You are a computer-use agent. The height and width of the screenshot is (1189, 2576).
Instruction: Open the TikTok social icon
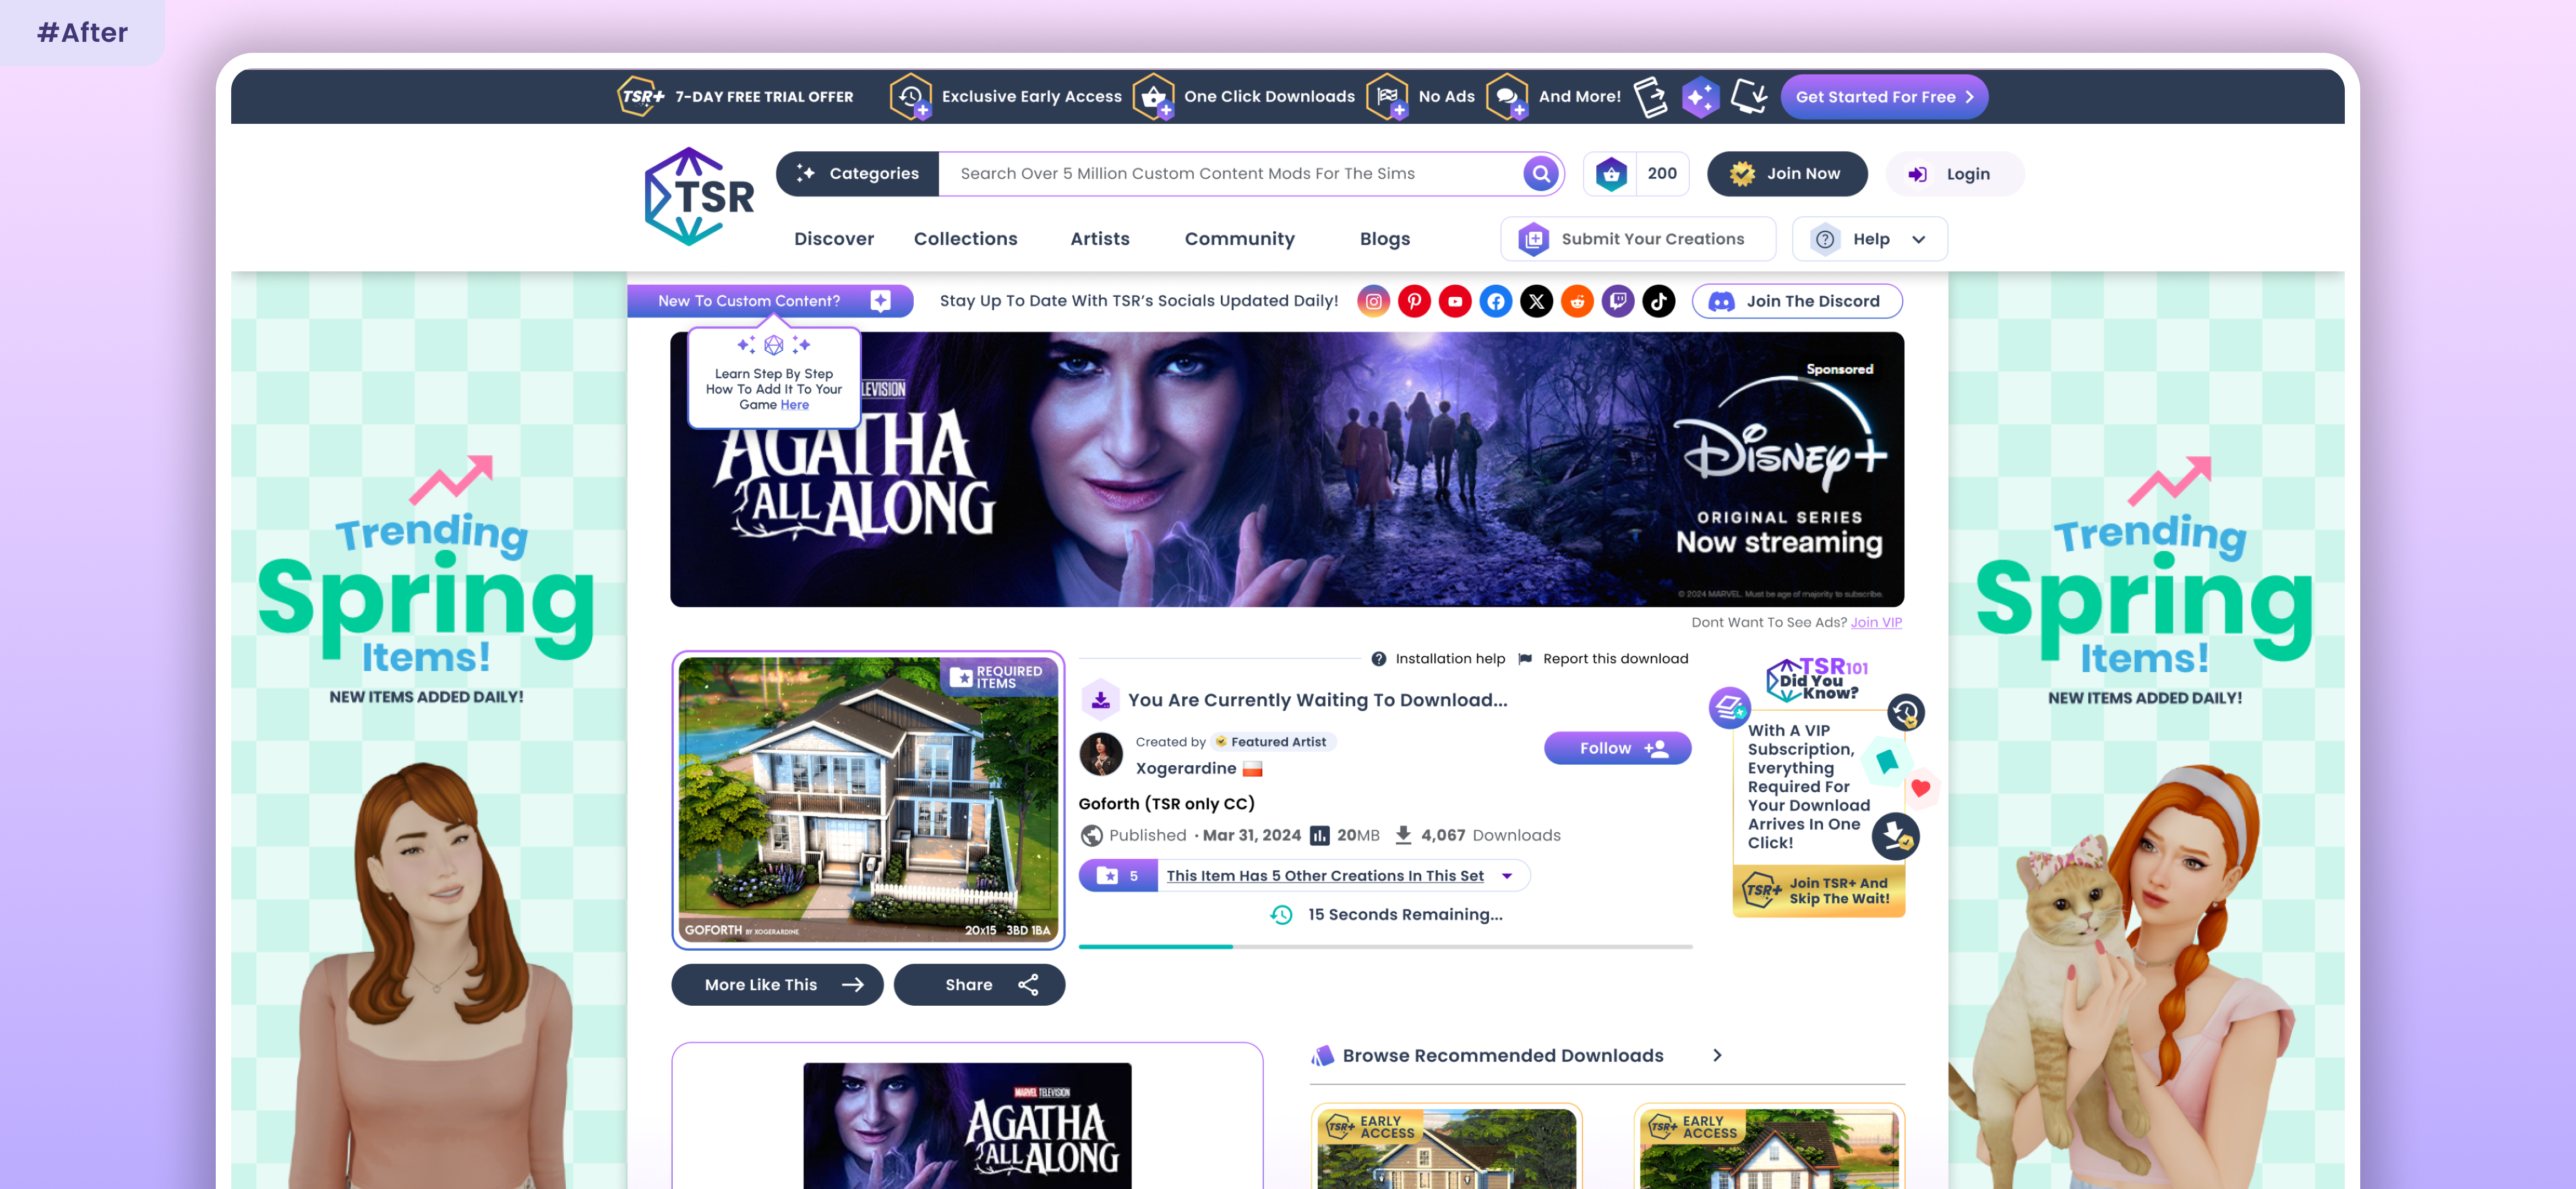1658,301
